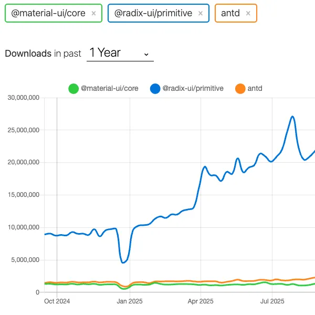The height and width of the screenshot is (315, 315).
Task: Click the blue @radix-ui/primitive legend circle
Action: [155, 89]
